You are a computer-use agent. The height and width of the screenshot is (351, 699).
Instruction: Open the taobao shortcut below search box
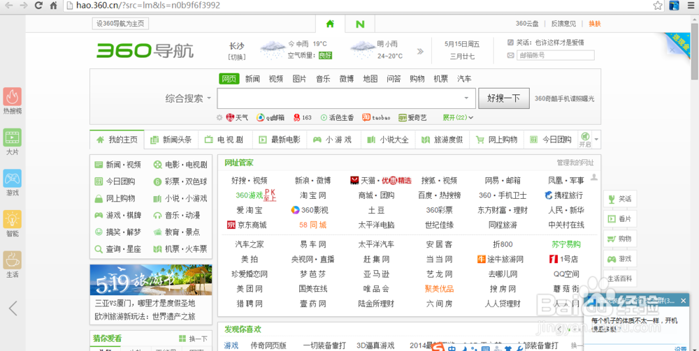[376, 117]
